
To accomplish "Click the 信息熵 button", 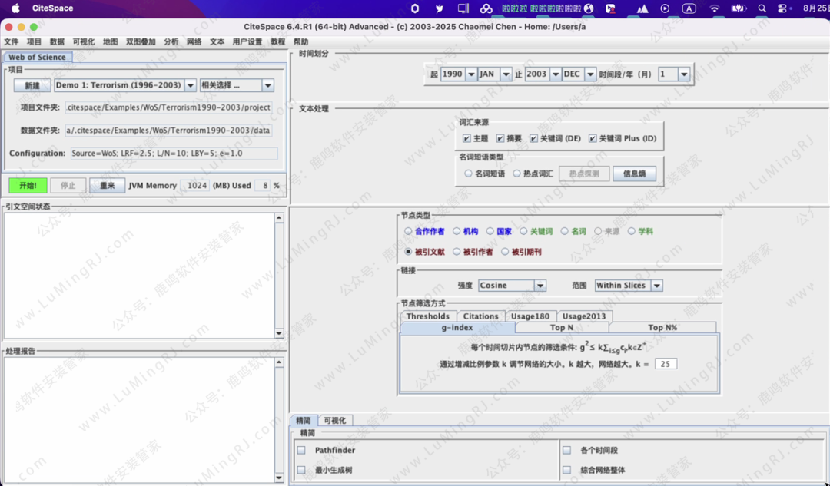I will [x=634, y=174].
